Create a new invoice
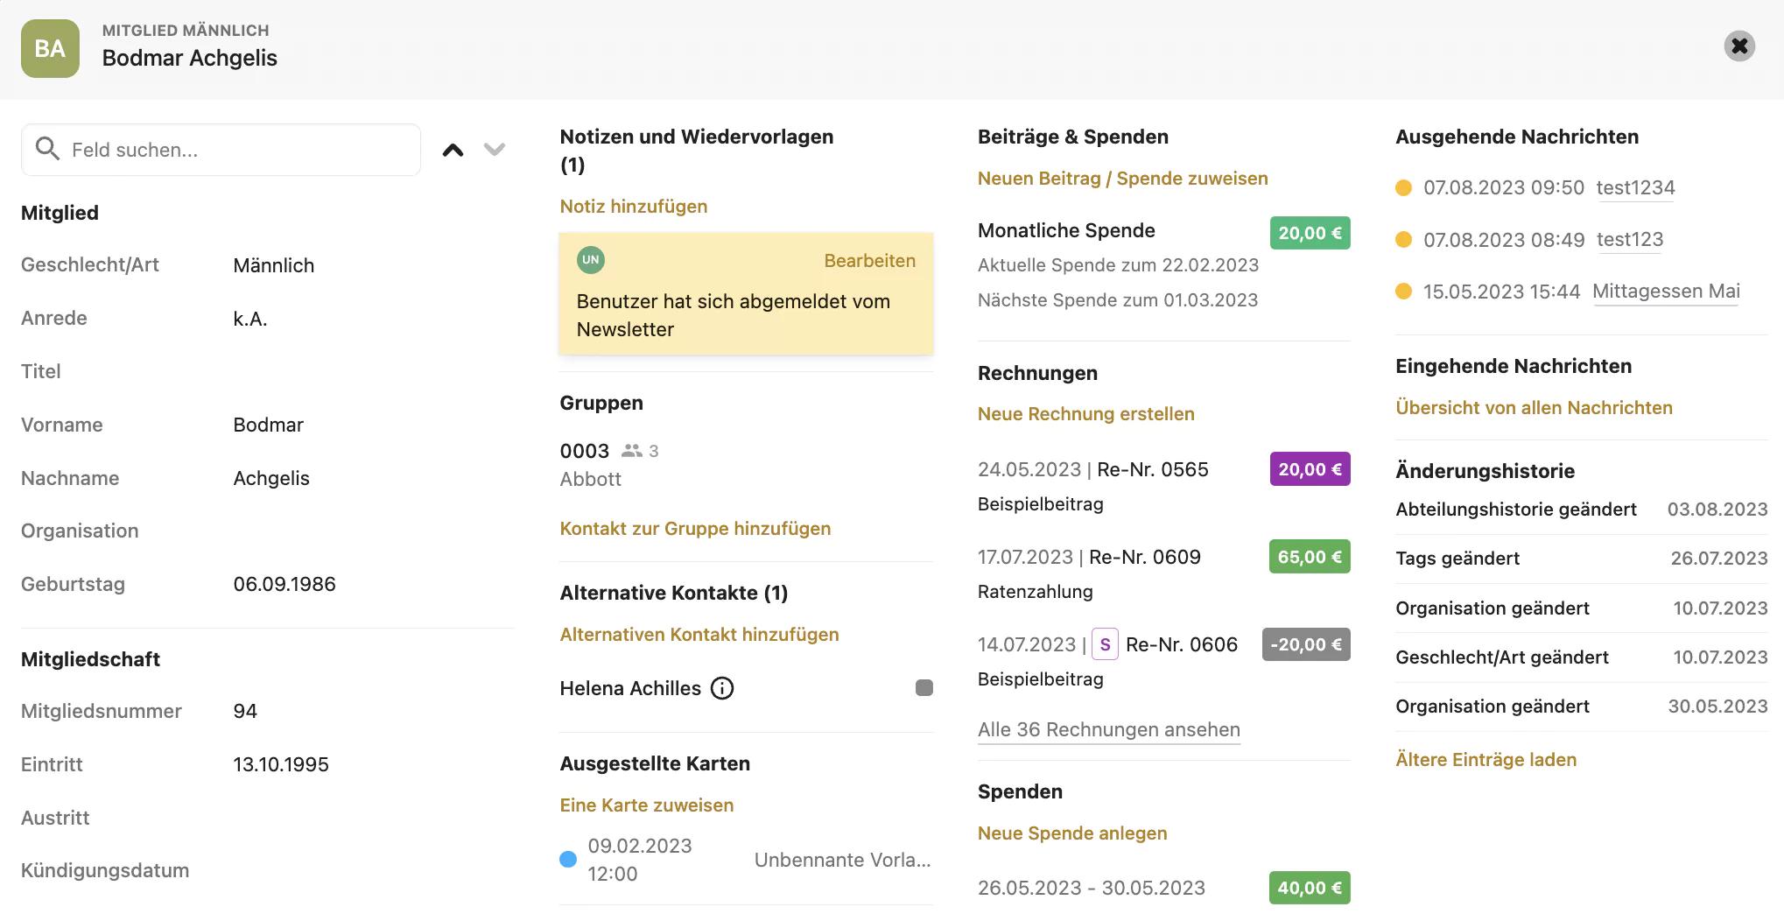The width and height of the screenshot is (1784, 914). click(x=1085, y=414)
